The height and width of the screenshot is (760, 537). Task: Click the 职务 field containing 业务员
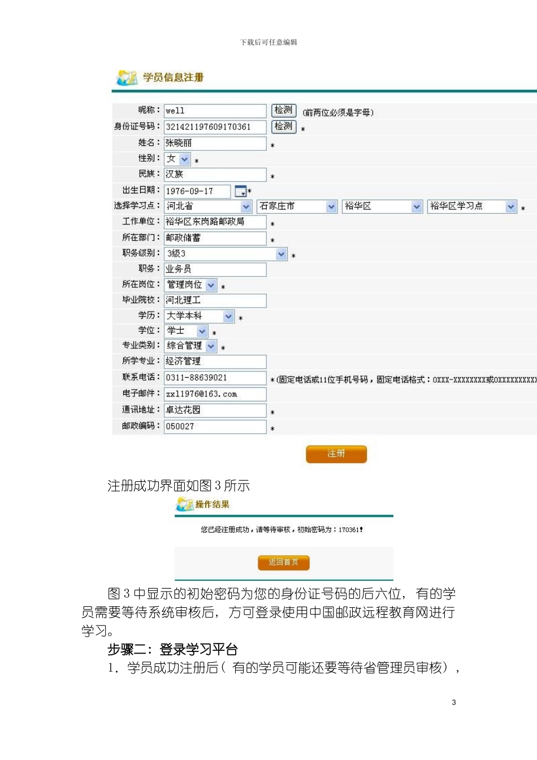click(215, 269)
